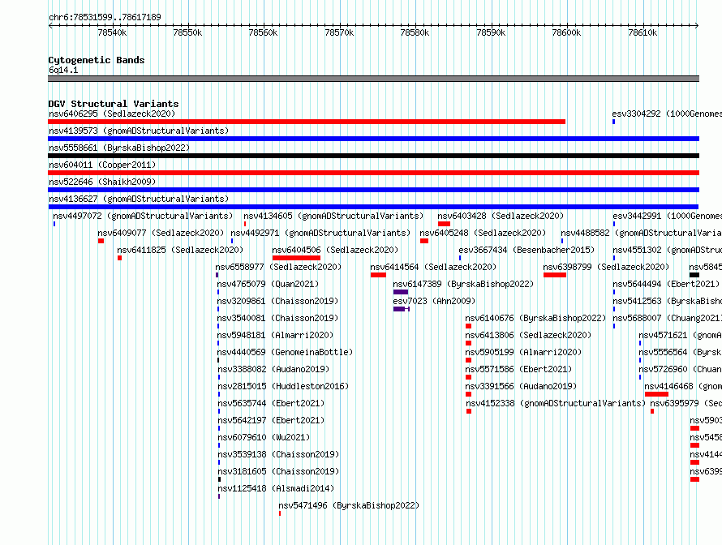722x545 pixels.
Task: Open nsv6404506 (Sedlazeck2020) label
Action: pyautogui.click(x=335, y=250)
